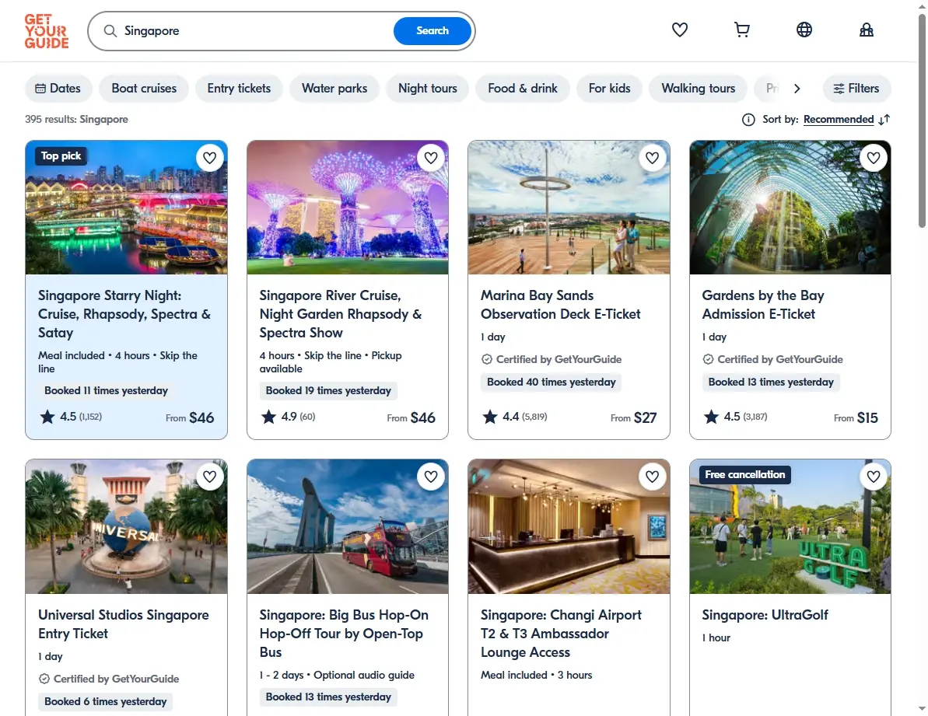
Task: Open the Dates filter picker
Action: tap(58, 88)
